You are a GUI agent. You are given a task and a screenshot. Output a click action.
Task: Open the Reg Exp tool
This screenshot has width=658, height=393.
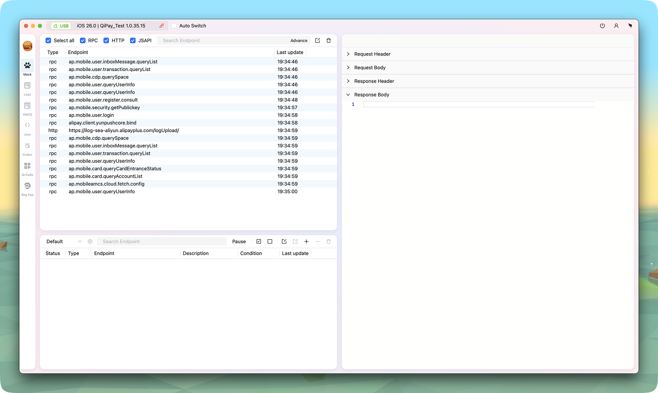[x=27, y=188]
